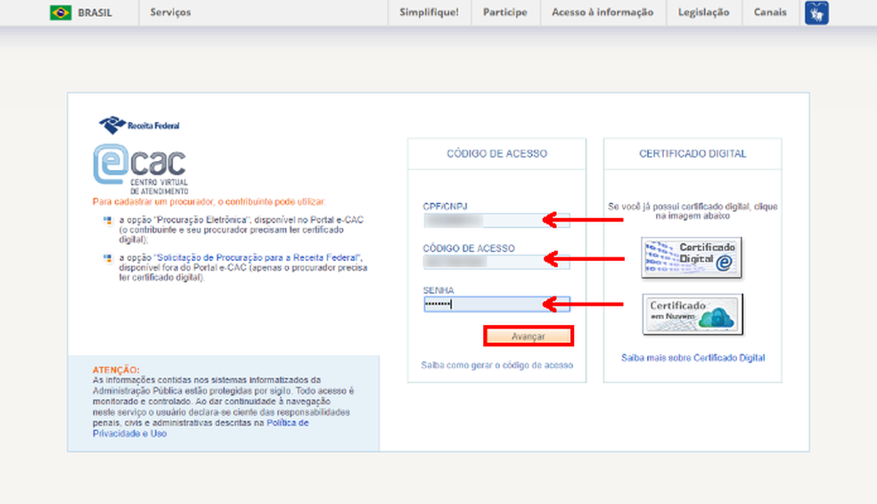Open Política de Privacidade e Uso link
The image size is (877, 504).
[x=201, y=428]
